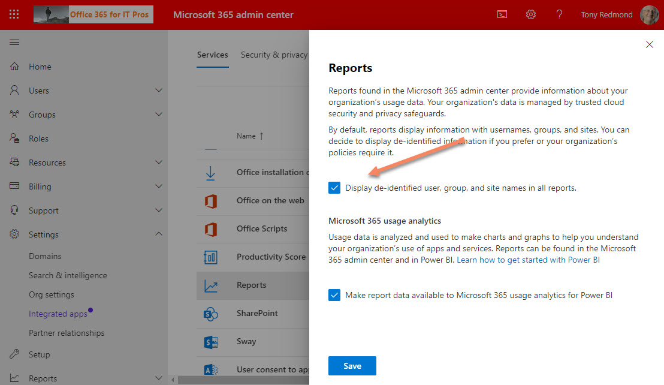Select Office installation options row text
Image resolution: width=664 pixels, height=385 pixels.
tap(273, 172)
